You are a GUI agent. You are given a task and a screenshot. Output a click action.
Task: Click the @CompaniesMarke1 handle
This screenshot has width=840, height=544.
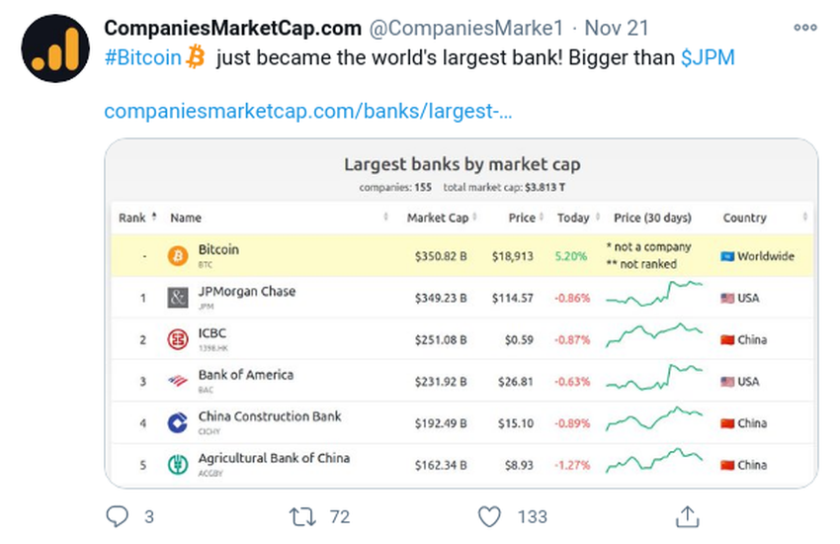(x=466, y=28)
